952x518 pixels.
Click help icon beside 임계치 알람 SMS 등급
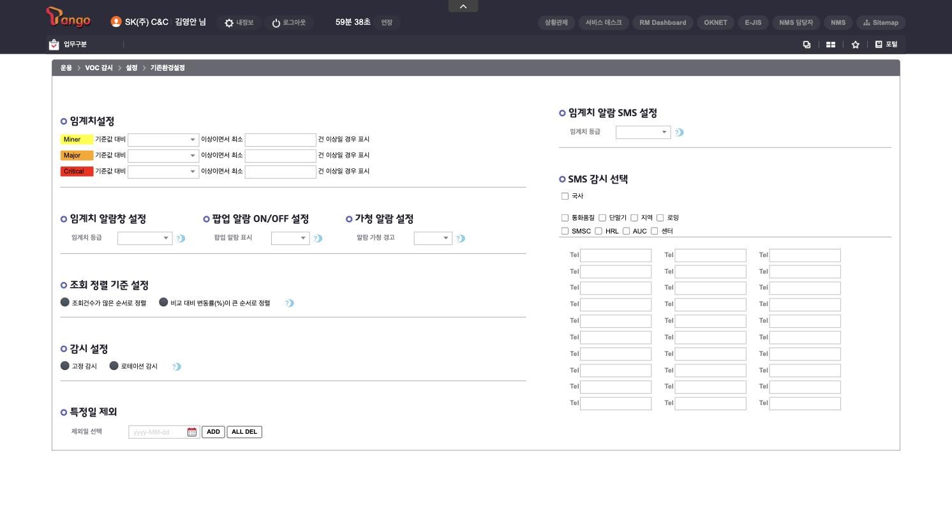680,132
